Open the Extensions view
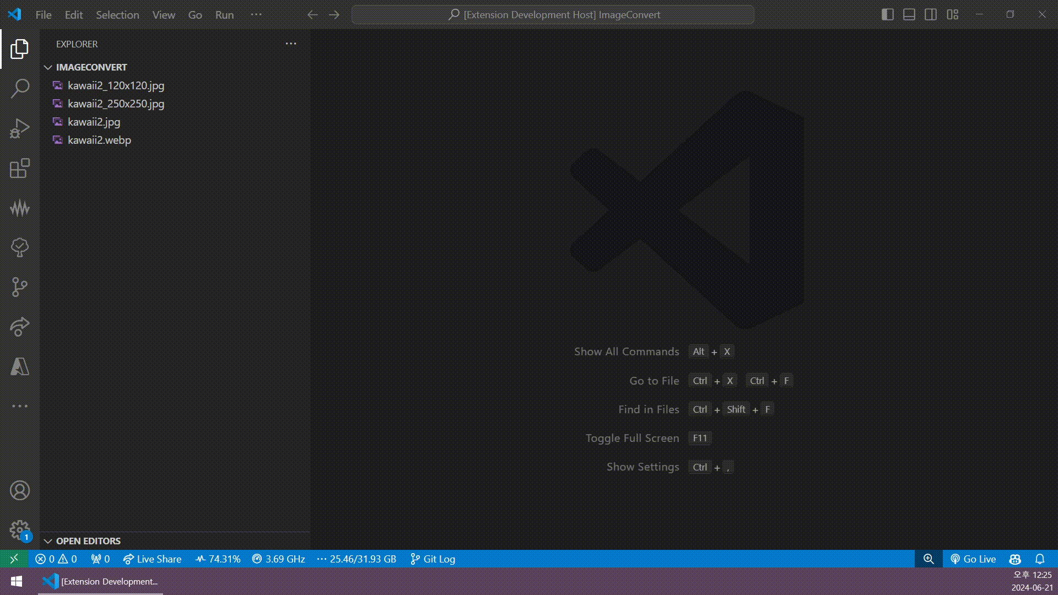Image resolution: width=1058 pixels, height=595 pixels. [x=20, y=169]
